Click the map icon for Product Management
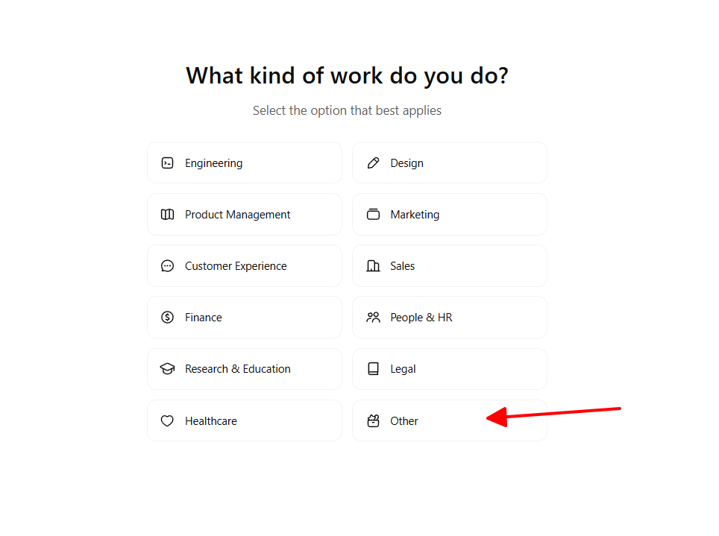Screen dimensions: 719x536 (x=167, y=215)
